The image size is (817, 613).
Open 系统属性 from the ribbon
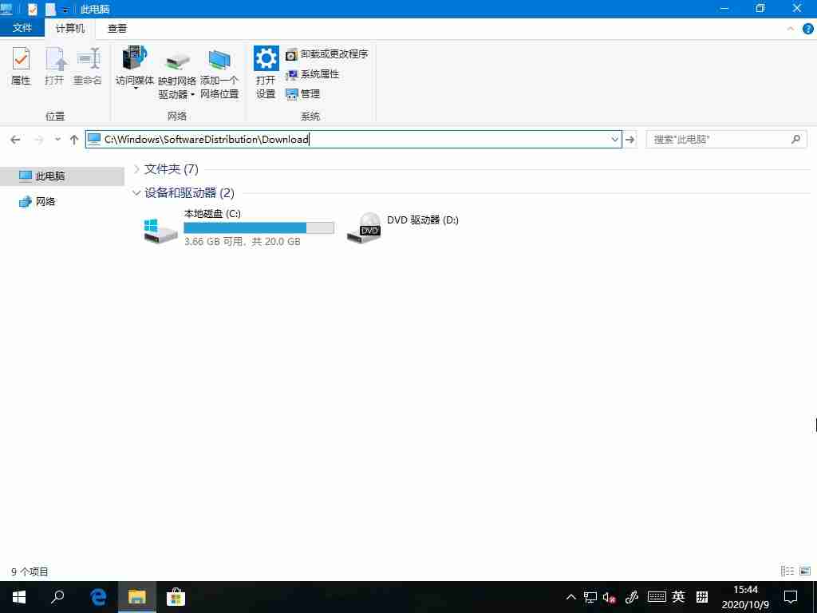coord(316,74)
